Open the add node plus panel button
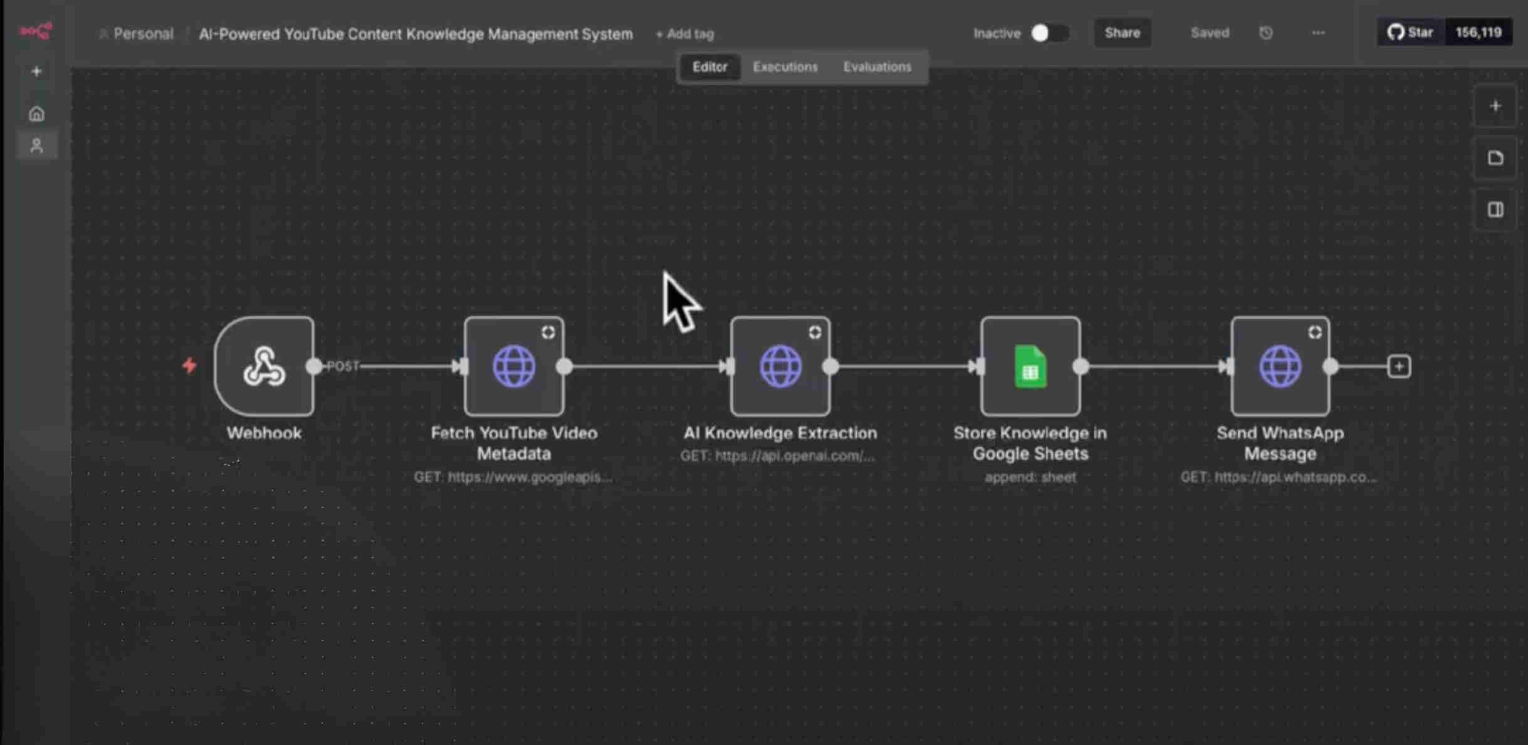 click(1495, 106)
